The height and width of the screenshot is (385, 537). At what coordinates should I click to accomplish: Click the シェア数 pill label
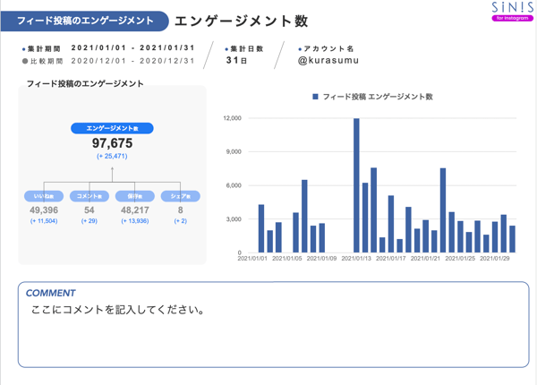[181, 196]
